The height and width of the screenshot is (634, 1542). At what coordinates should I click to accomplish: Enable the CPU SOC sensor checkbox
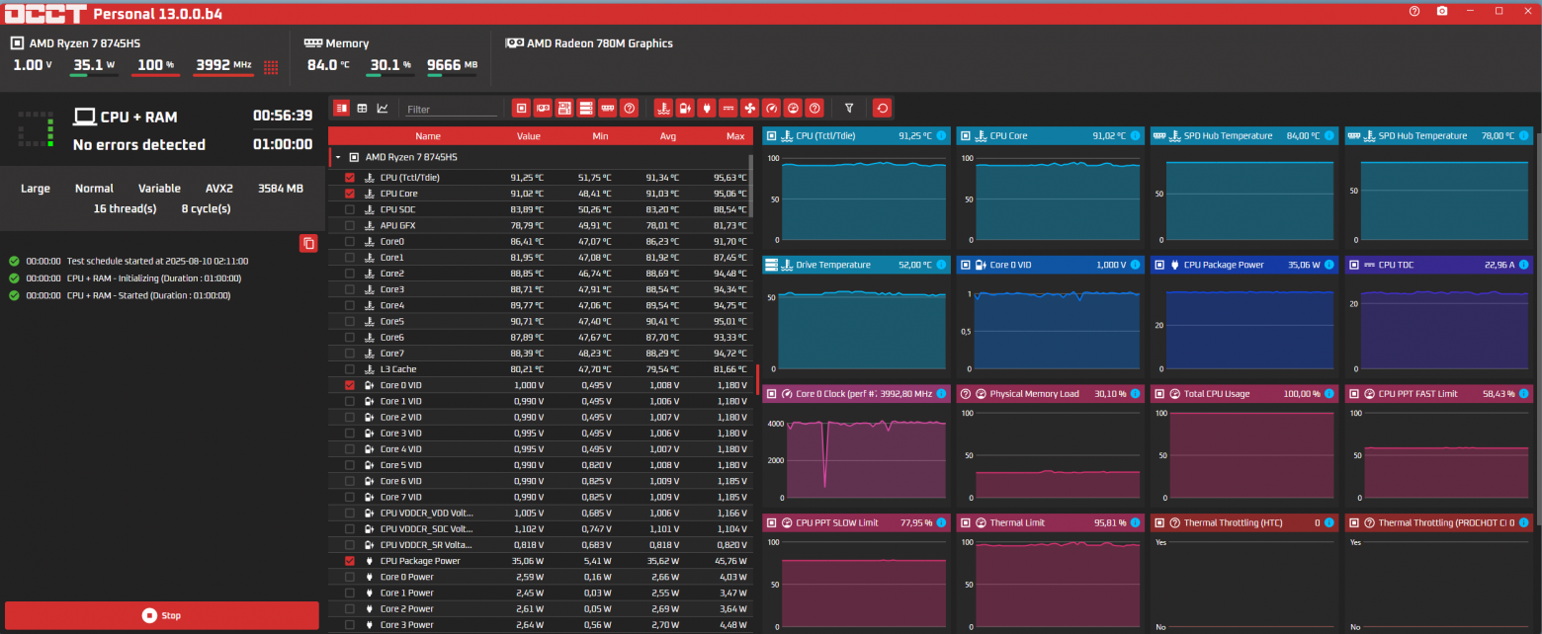pyautogui.click(x=350, y=209)
